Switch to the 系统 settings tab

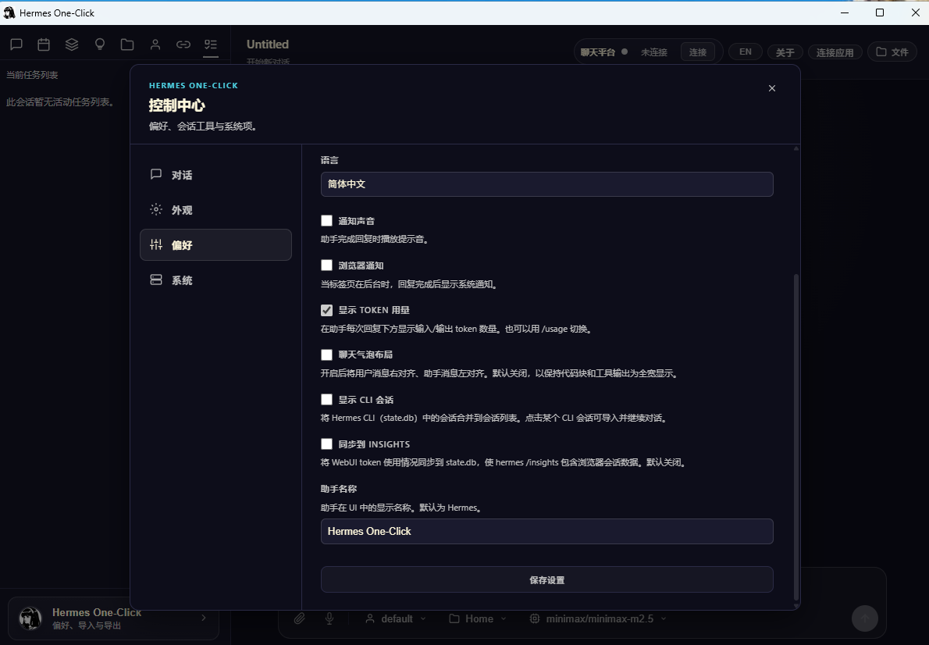(215, 280)
